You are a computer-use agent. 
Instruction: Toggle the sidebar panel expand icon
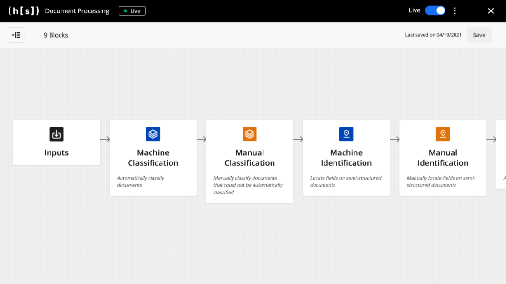[x=17, y=35]
